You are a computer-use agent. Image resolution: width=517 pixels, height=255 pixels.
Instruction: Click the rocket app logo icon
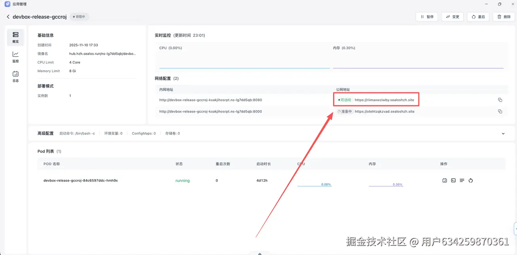[7, 4]
